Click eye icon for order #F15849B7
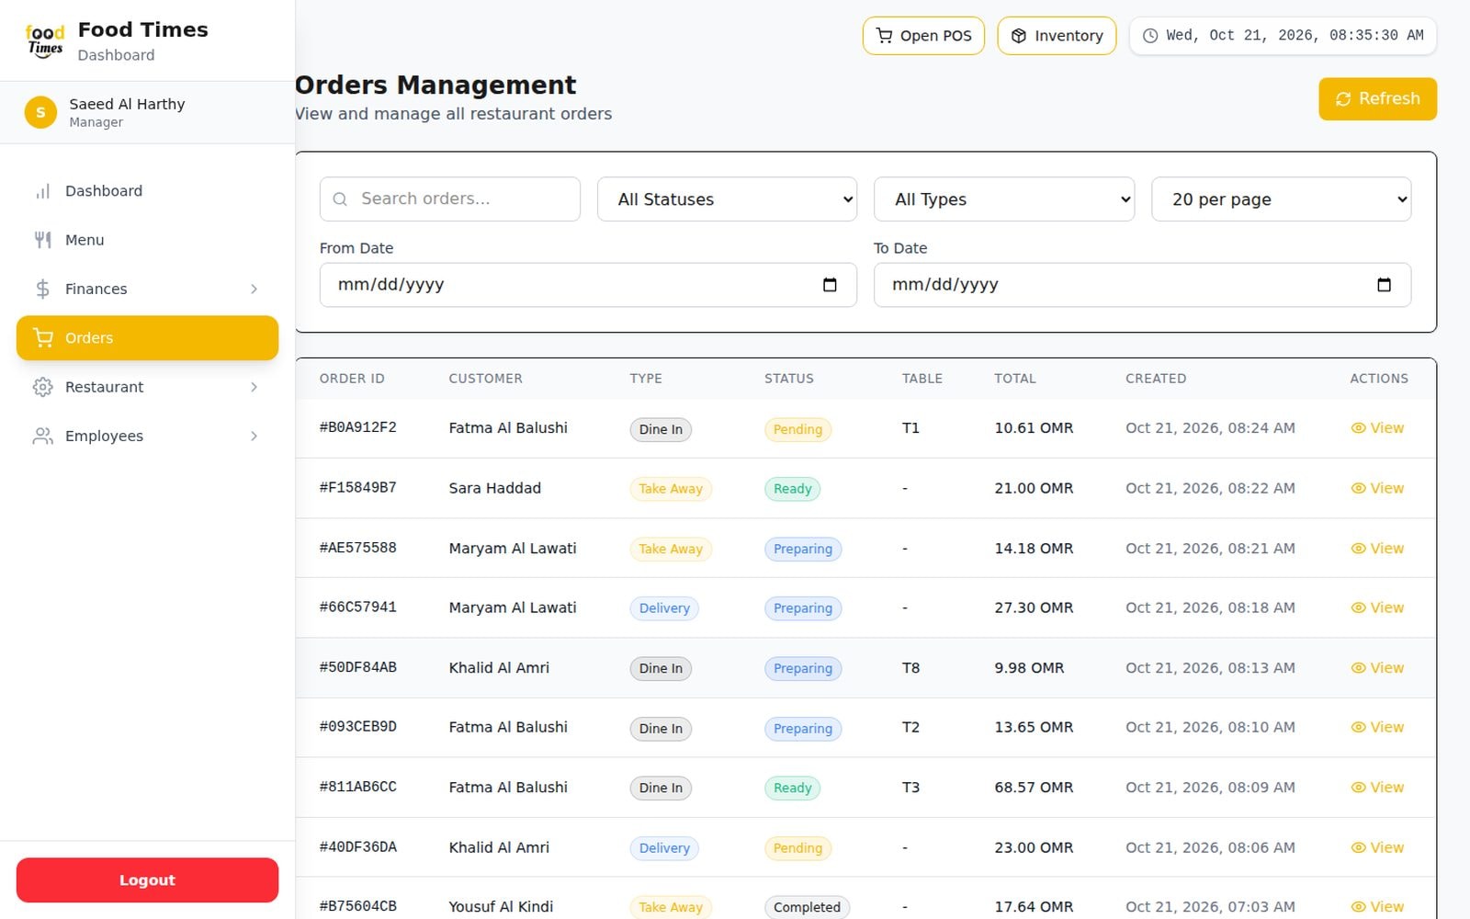This screenshot has width=1470, height=919. point(1358,488)
